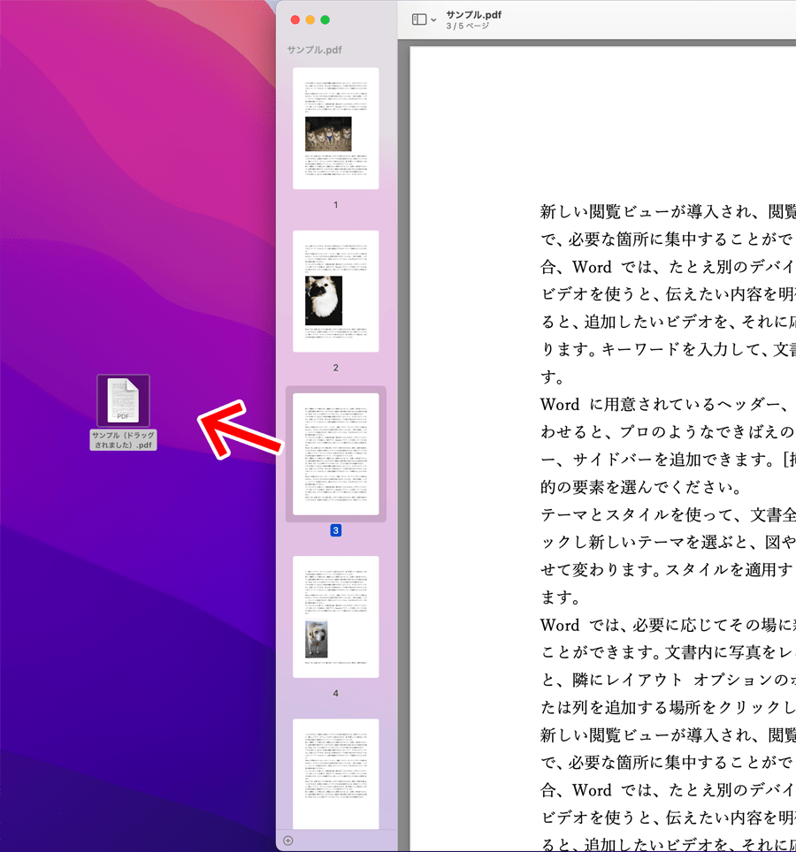The image size is (796, 852).
Task: Click the line starting 的の要素を選んでください
Action: click(640, 487)
